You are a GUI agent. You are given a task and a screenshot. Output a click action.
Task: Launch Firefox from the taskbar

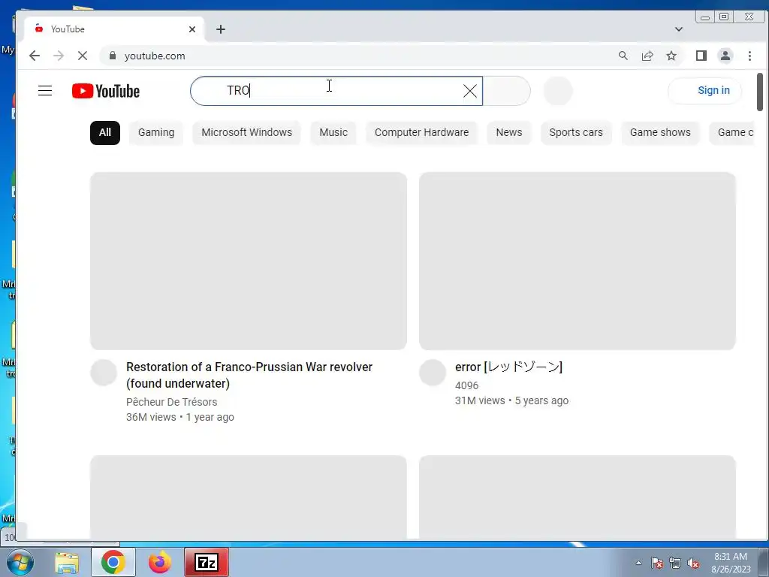pos(160,562)
